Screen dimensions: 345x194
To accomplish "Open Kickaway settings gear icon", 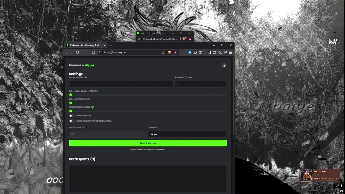I will (224, 65).
